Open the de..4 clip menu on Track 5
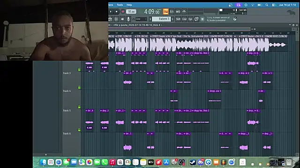300x168 pixels. pyautogui.click(x=87, y=111)
